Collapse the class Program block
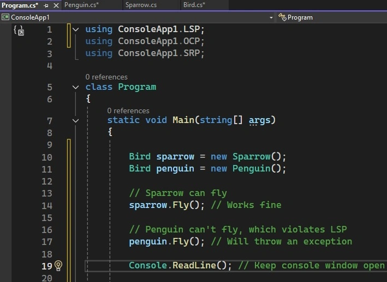Screen dimensions: 387x282 point(75,87)
